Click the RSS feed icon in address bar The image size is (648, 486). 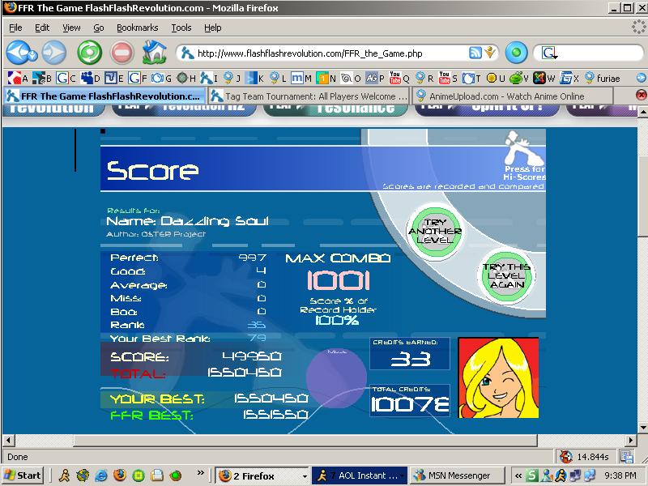coord(475,53)
